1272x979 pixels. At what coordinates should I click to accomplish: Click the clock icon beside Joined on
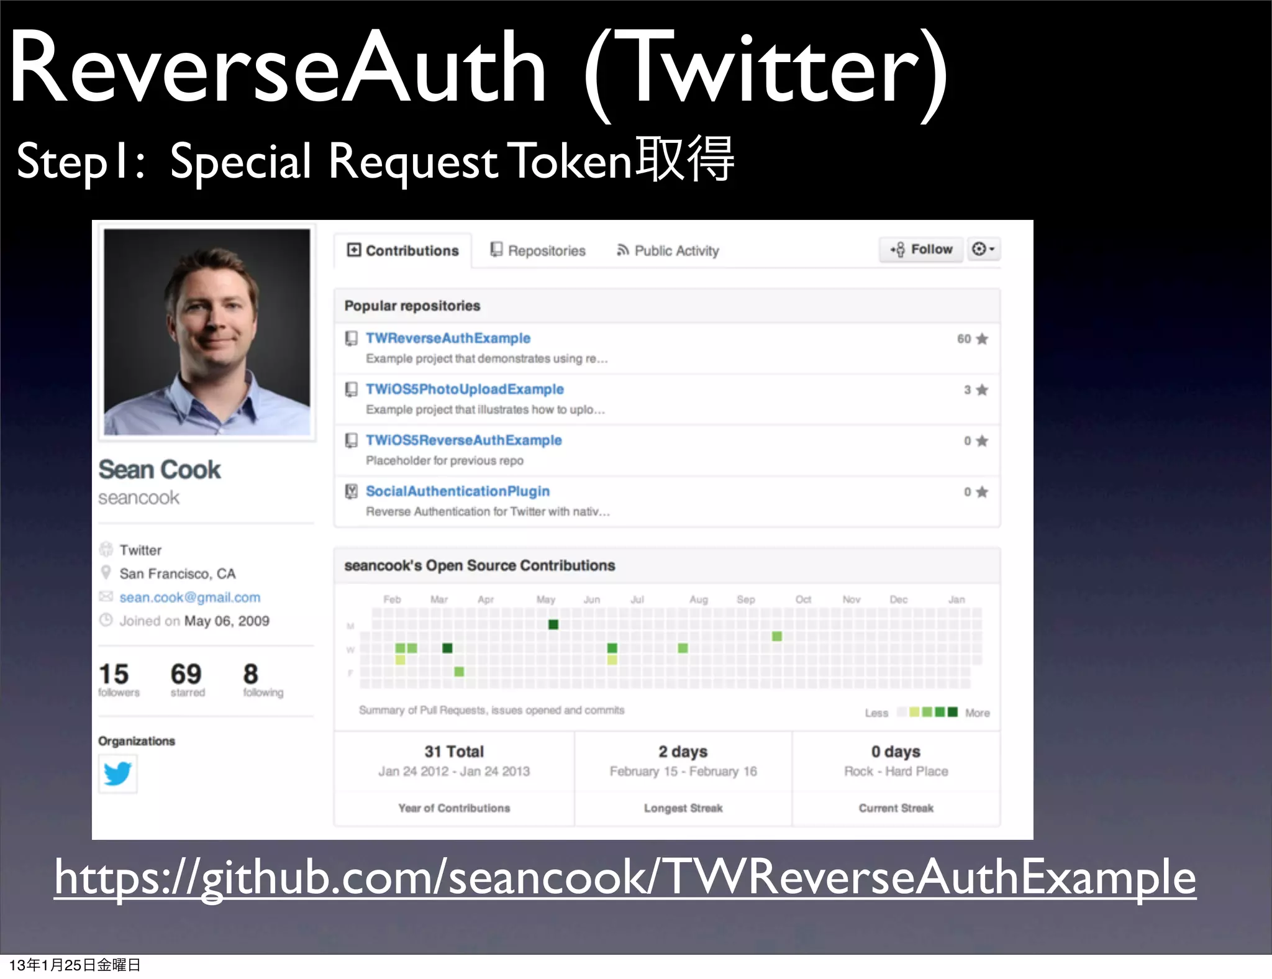coord(106,619)
